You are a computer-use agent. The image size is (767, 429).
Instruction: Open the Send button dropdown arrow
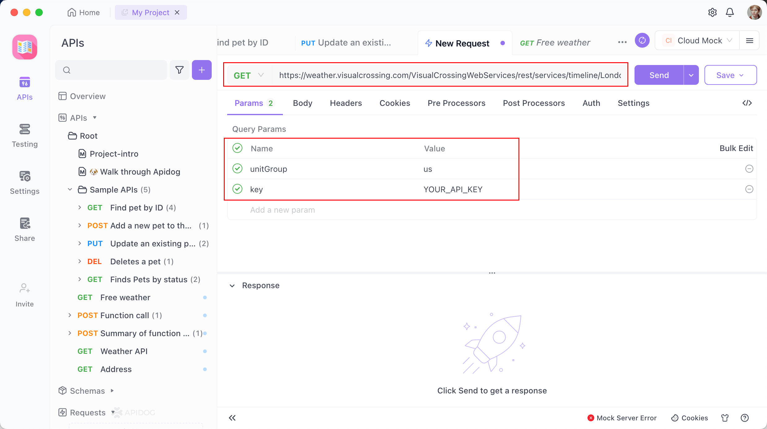click(691, 75)
